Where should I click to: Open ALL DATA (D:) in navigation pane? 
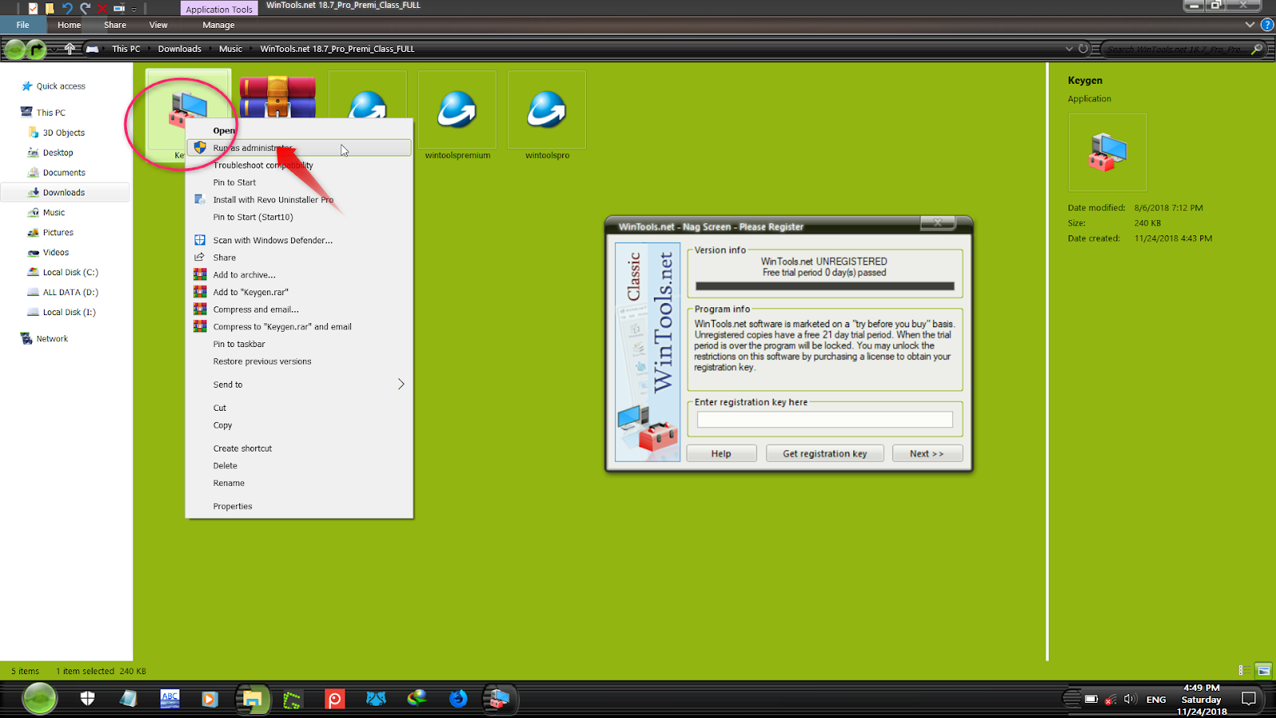70,292
